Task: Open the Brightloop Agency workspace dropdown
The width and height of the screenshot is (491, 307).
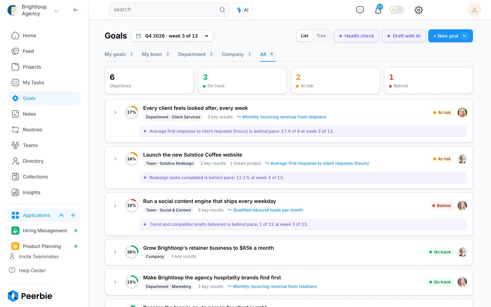Action: [56, 11]
